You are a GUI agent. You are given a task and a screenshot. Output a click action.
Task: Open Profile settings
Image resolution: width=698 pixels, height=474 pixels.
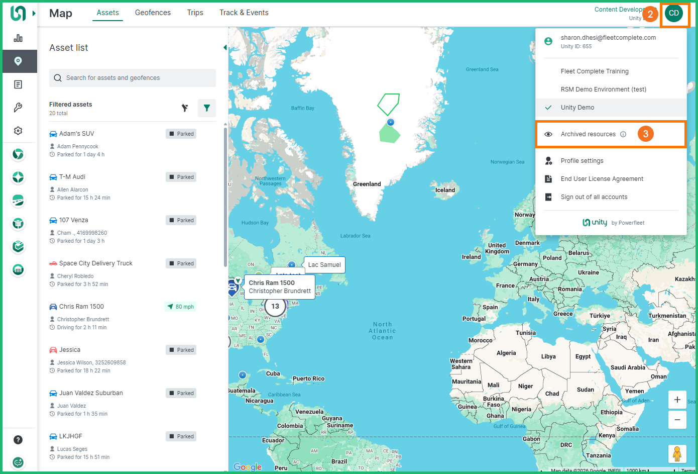pos(582,161)
